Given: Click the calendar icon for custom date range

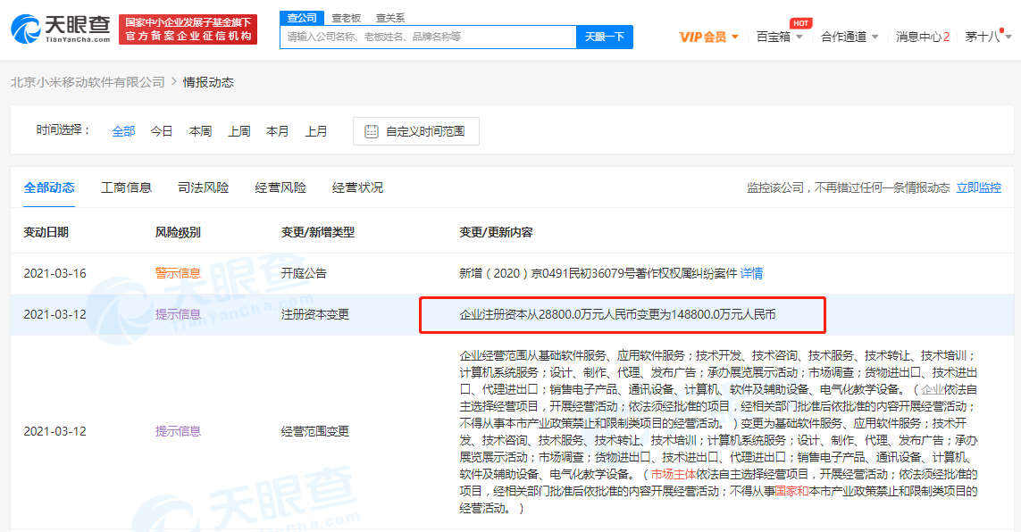Looking at the screenshot, I should [x=372, y=131].
